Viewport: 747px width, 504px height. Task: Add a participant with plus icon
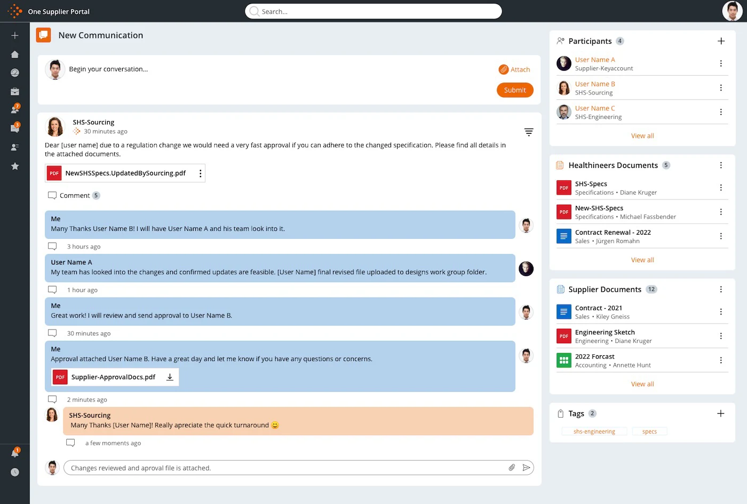coord(721,41)
